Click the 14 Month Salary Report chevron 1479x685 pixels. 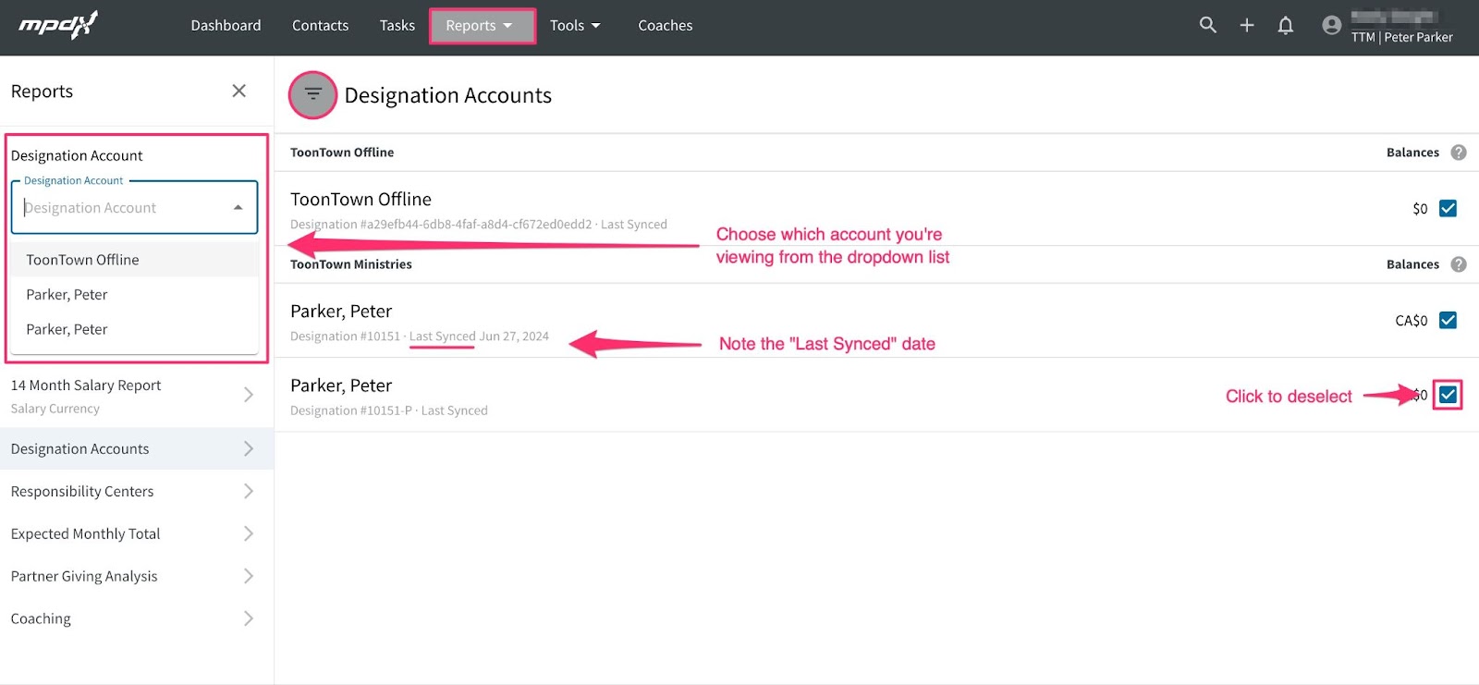coord(248,395)
